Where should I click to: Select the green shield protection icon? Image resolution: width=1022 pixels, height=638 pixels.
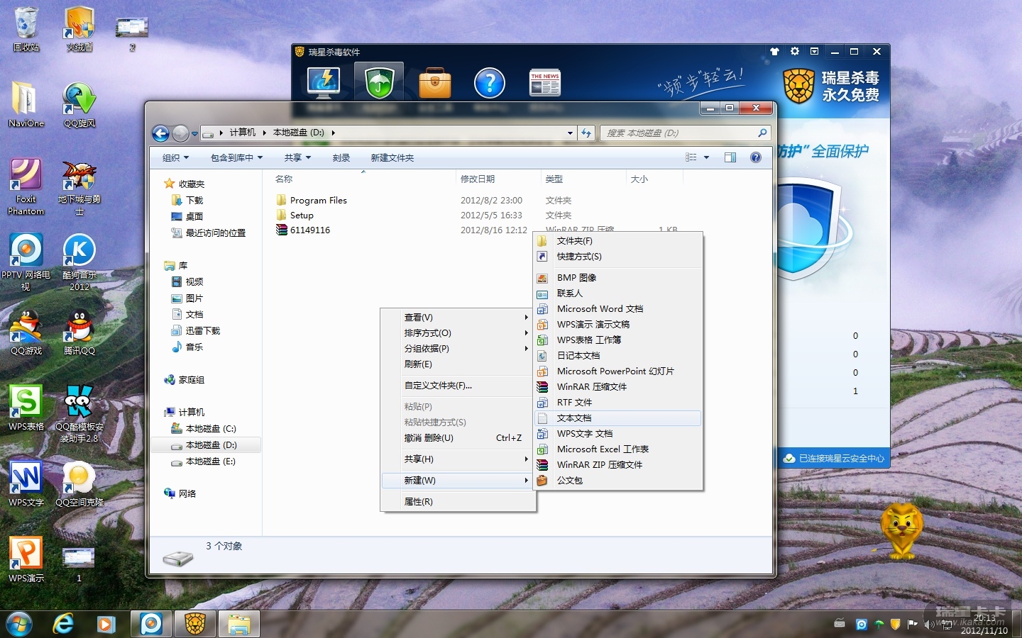380,83
